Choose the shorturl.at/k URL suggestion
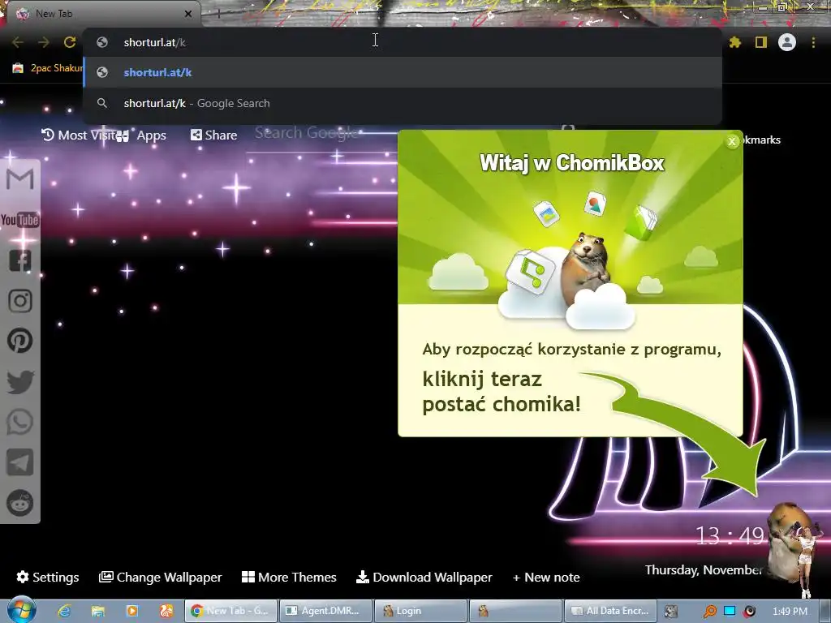The width and height of the screenshot is (831, 623). (x=403, y=72)
